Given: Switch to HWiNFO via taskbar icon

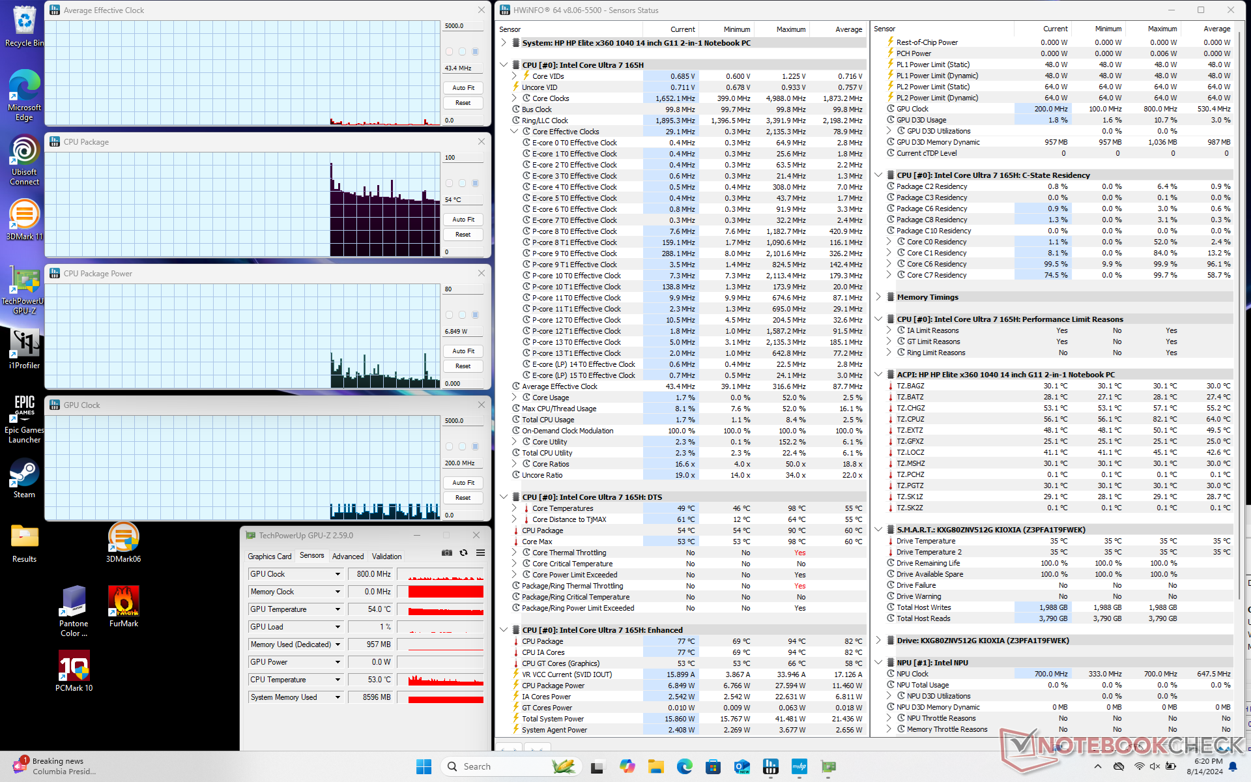Looking at the screenshot, I should (770, 766).
